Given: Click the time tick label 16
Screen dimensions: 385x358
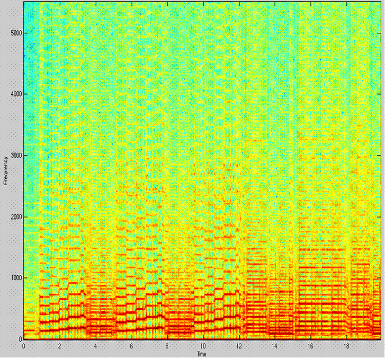Looking at the screenshot, I should [310, 346].
